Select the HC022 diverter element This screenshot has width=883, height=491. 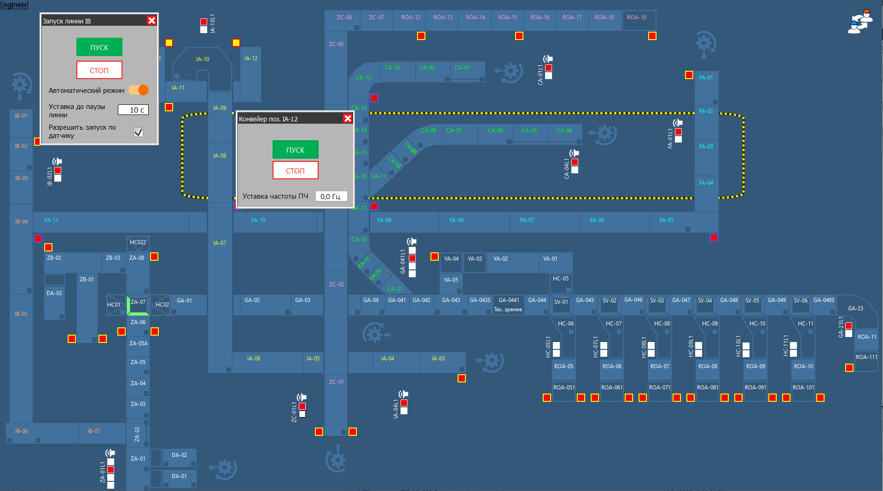point(138,244)
